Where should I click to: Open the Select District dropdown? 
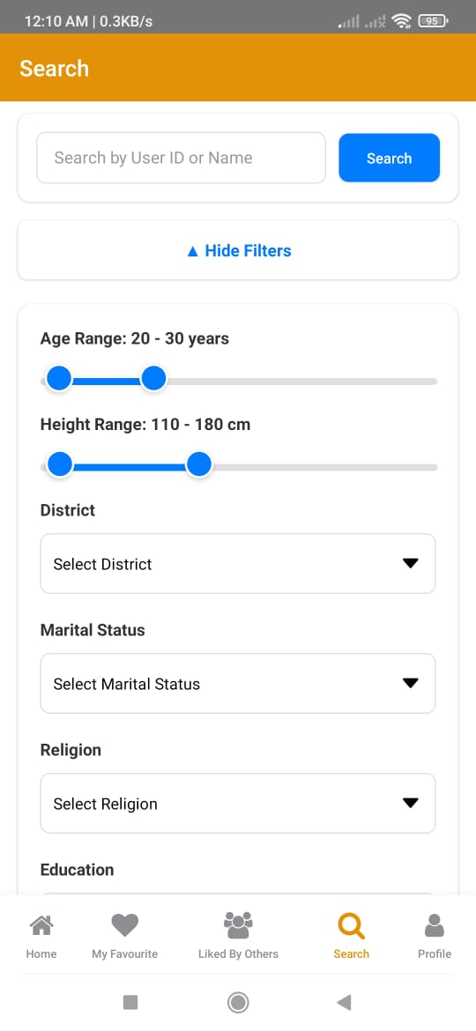238,563
